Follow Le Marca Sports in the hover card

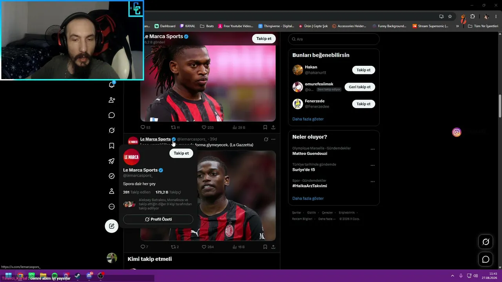point(181,153)
